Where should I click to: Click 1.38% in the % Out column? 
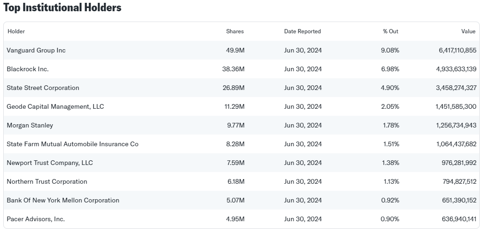391,163
